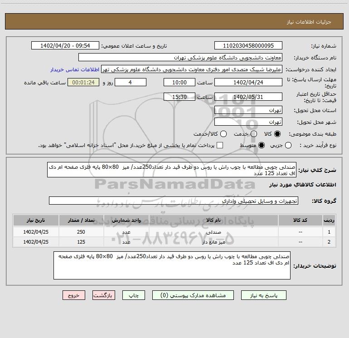Viewport: 349px width, 338px height.
Task: Click the days remaining field showing 4
Action: pyautogui.click(x=131, y=82)
